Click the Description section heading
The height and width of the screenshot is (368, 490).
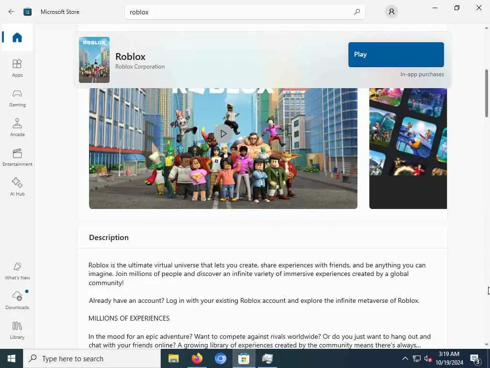109,238
